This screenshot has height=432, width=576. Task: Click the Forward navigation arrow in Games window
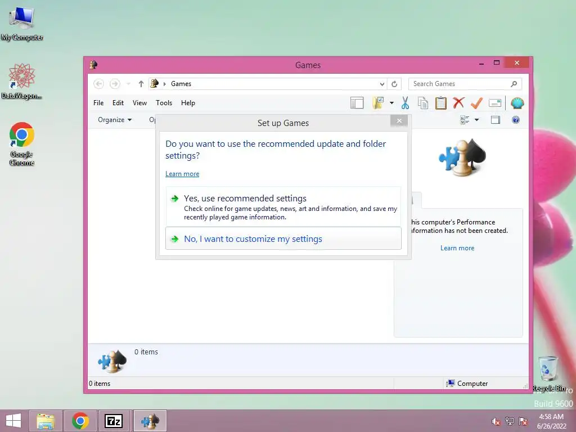point(115,84)
